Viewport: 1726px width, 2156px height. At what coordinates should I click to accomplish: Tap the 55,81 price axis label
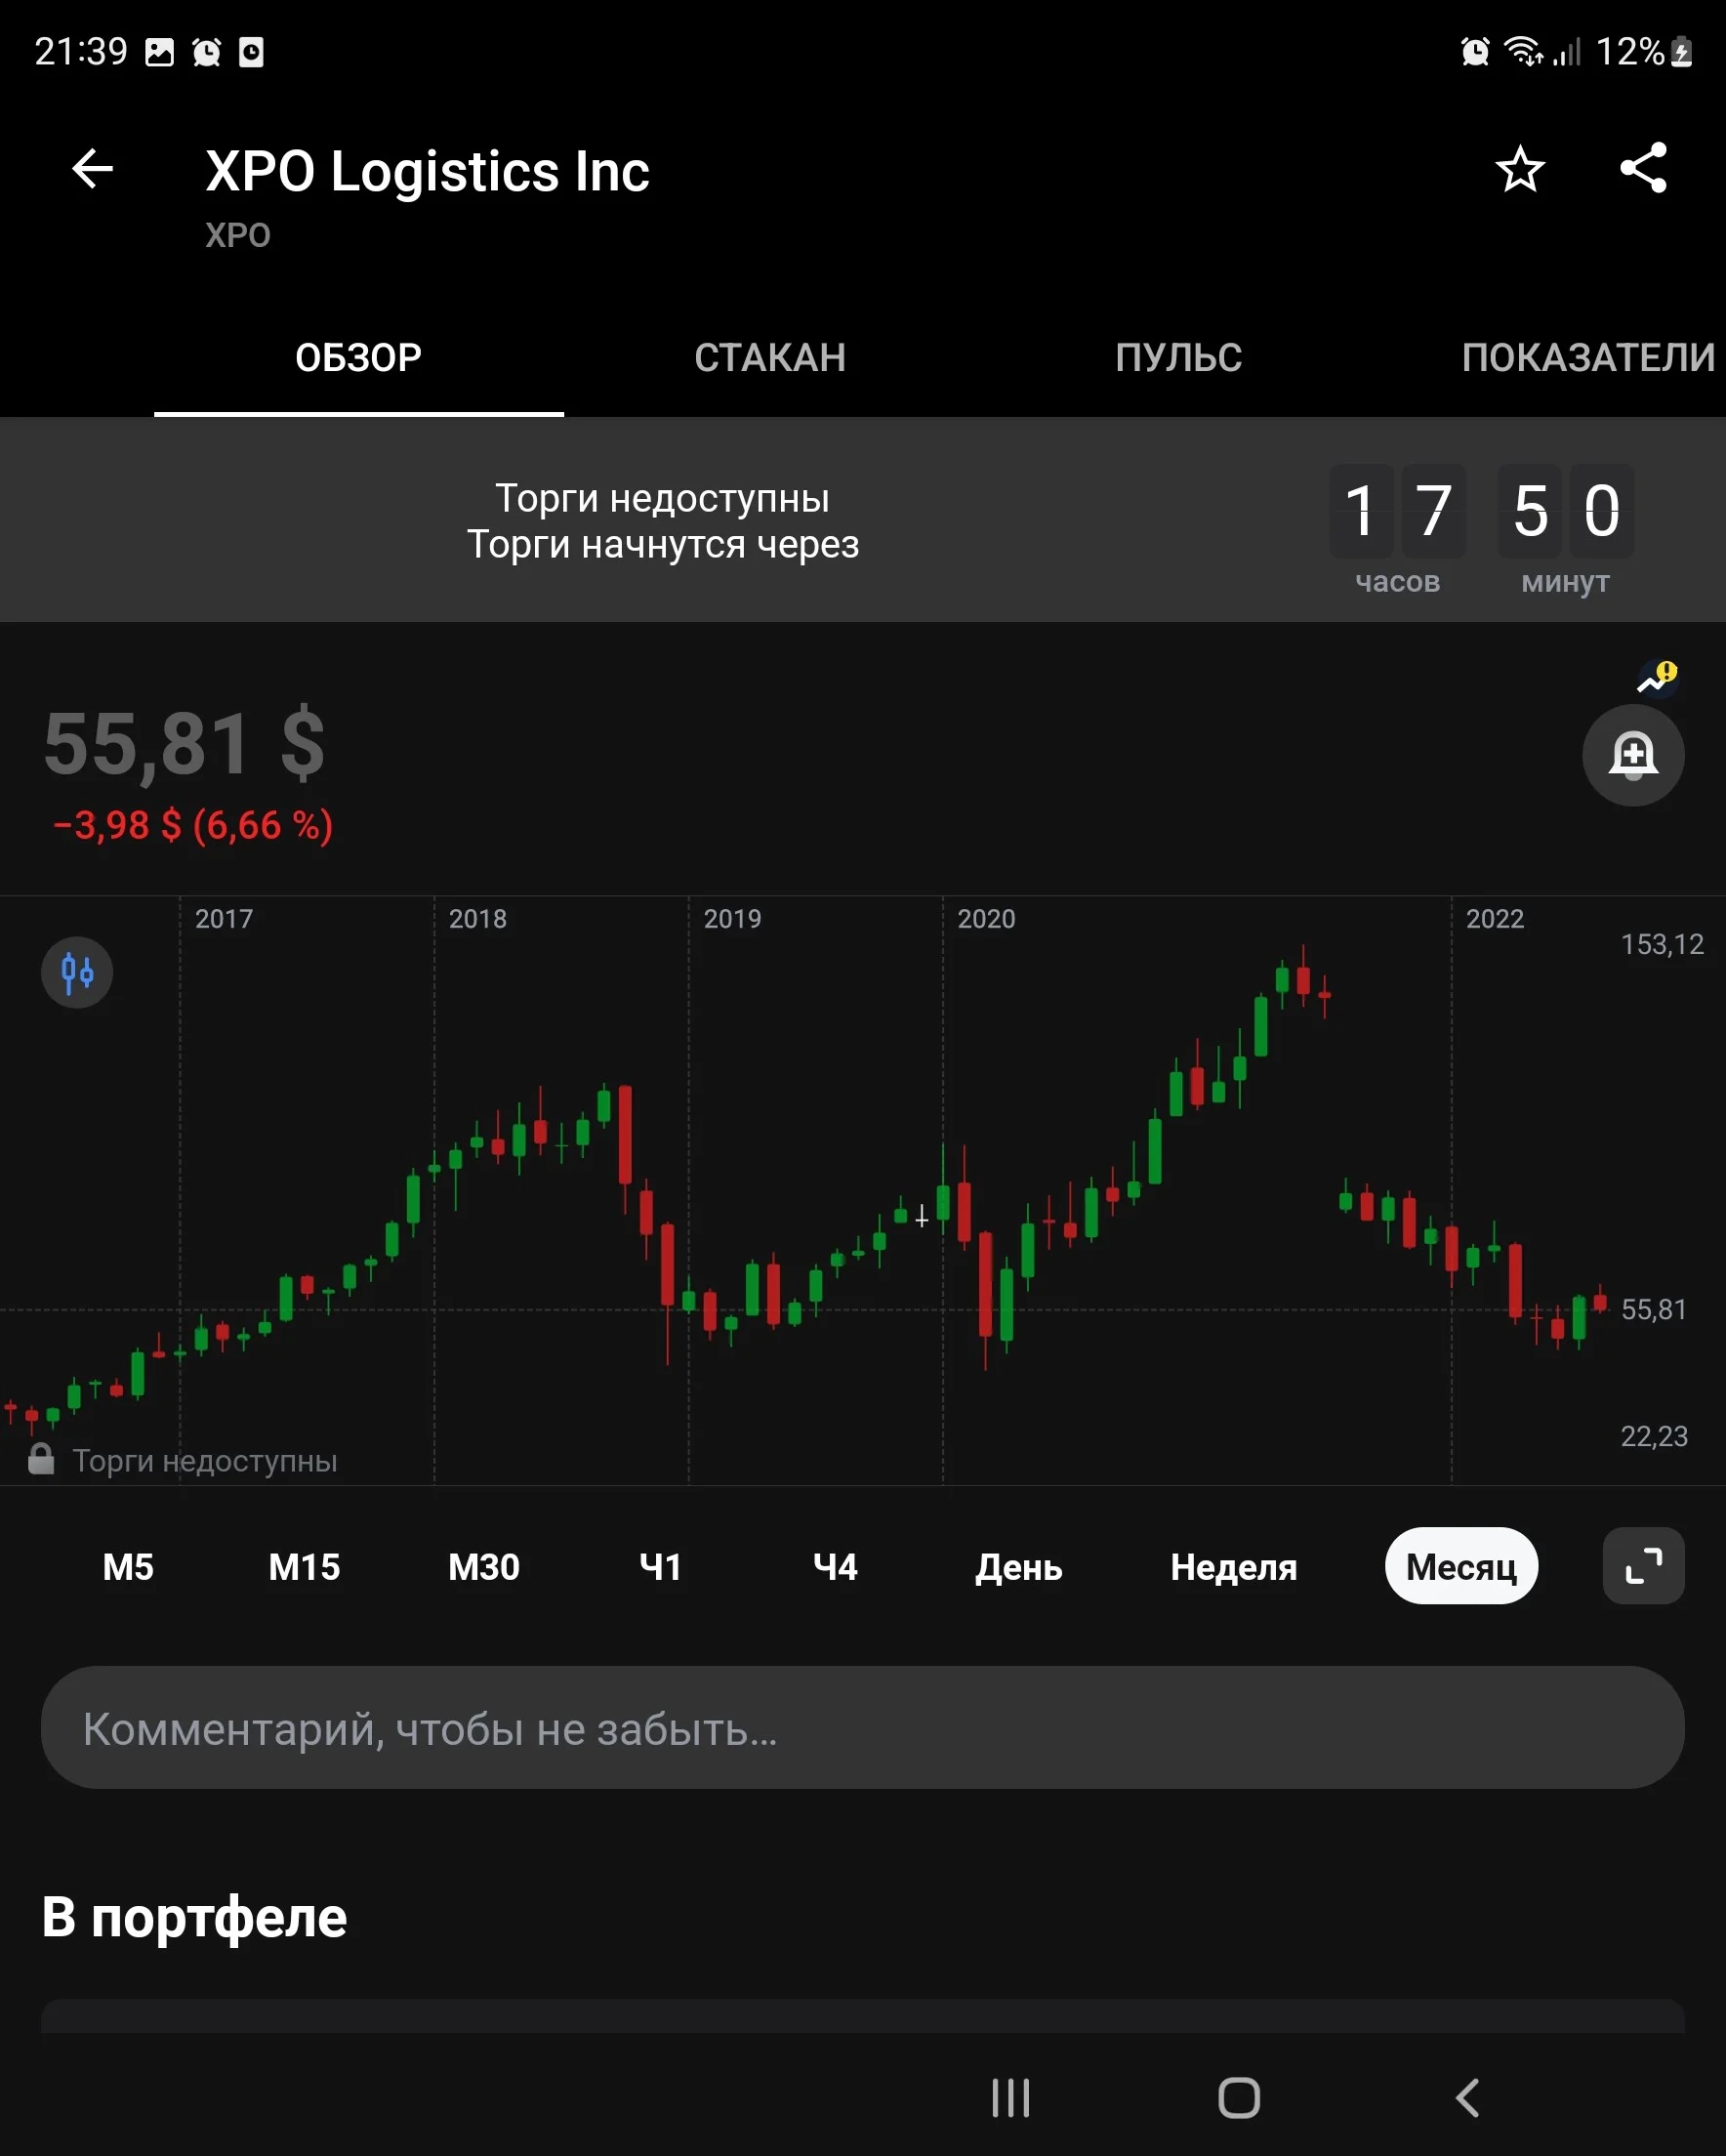coord(1654,1310)
